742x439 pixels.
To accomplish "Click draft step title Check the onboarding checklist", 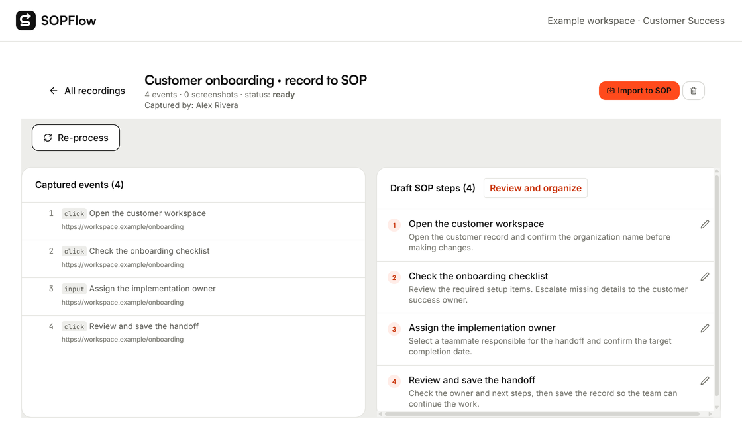I will pos(478,276).
